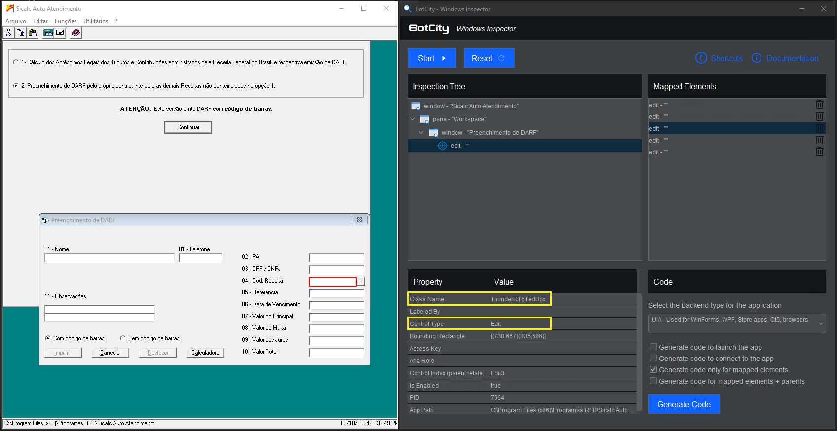
Task: Check Generate code for mapped elements + parents
Action: point(653,381)
